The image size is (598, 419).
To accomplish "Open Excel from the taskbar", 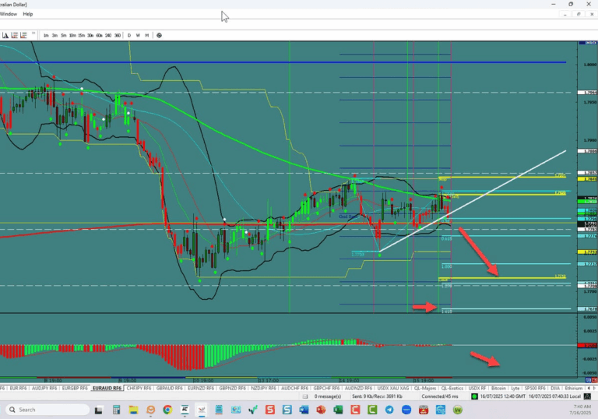I will 338,410.
